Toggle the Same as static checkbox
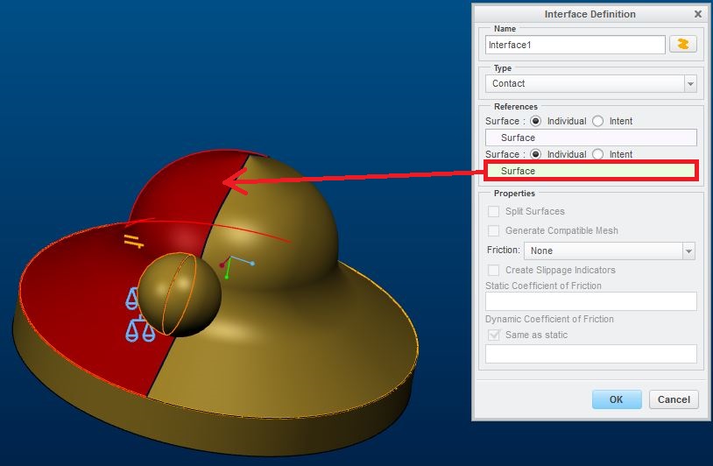 click(493, 335)
